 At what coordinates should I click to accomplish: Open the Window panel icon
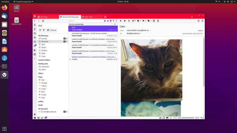pyautogui.click(x=35, y=42)
